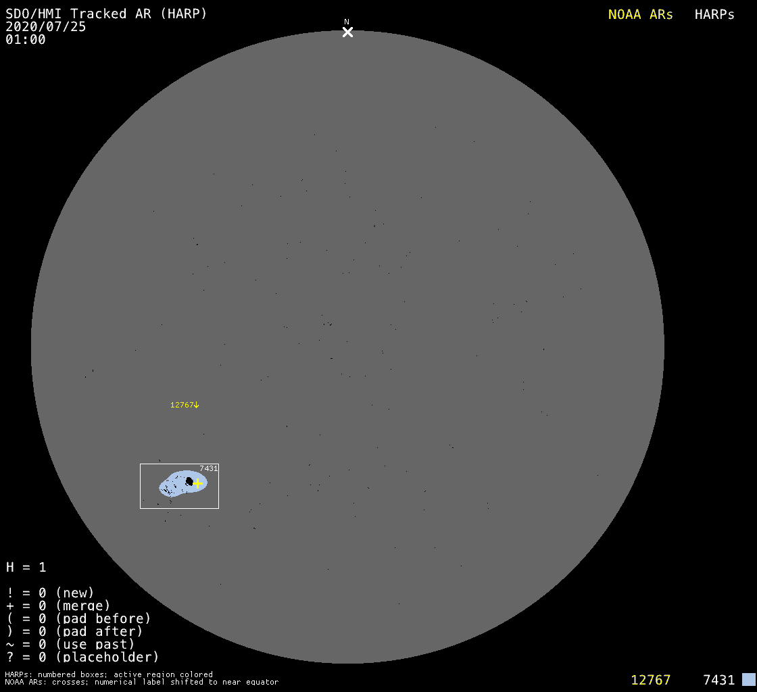Select the yellow NOAA ARs legend label
757x692 pixels.
point(640,14)
